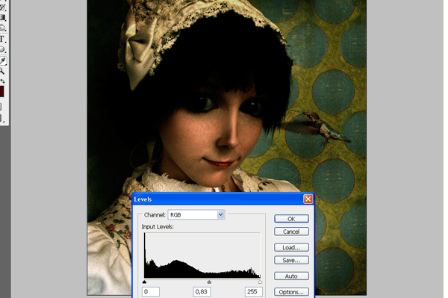Select the Eyedropper tool
Image resolution: width=448 pixels, height=298 pixels.
(x=3, y=60)
